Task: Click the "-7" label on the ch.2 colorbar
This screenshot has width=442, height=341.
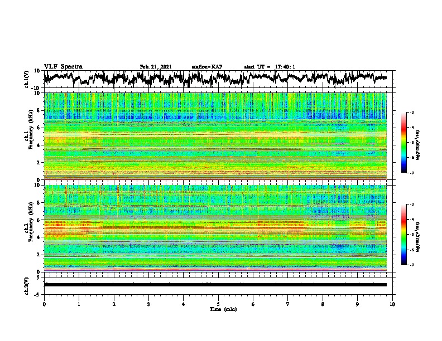Action: [x=412, y=265]
